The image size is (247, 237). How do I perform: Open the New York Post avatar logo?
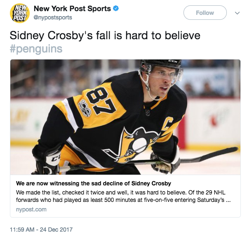[x=20, y=13]
